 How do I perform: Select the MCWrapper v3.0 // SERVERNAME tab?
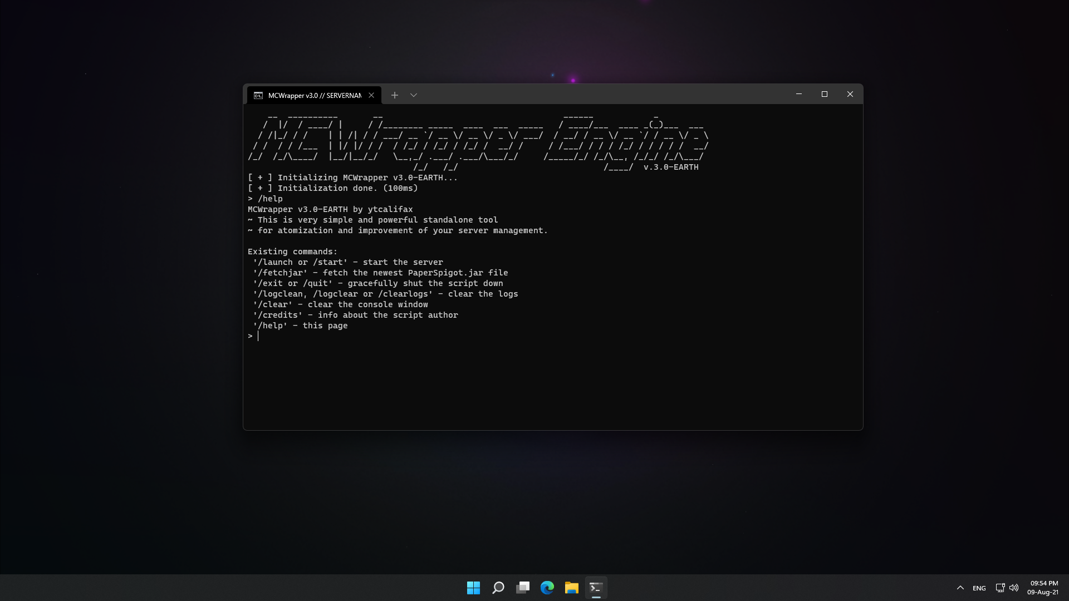(x=312, y=95)
